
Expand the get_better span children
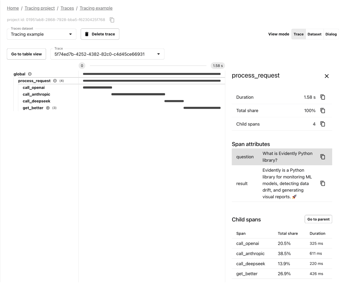click(x=48, y=108)
